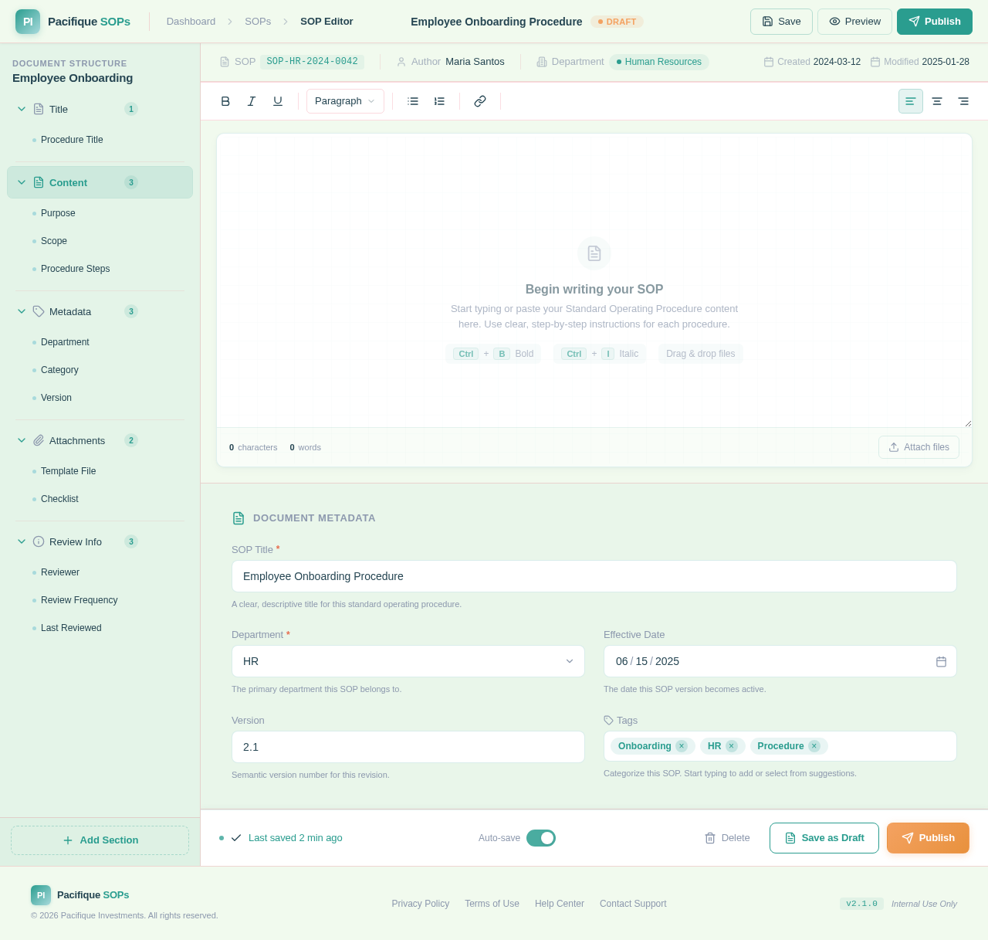Apply bold formatting from the toolbar

225,101
